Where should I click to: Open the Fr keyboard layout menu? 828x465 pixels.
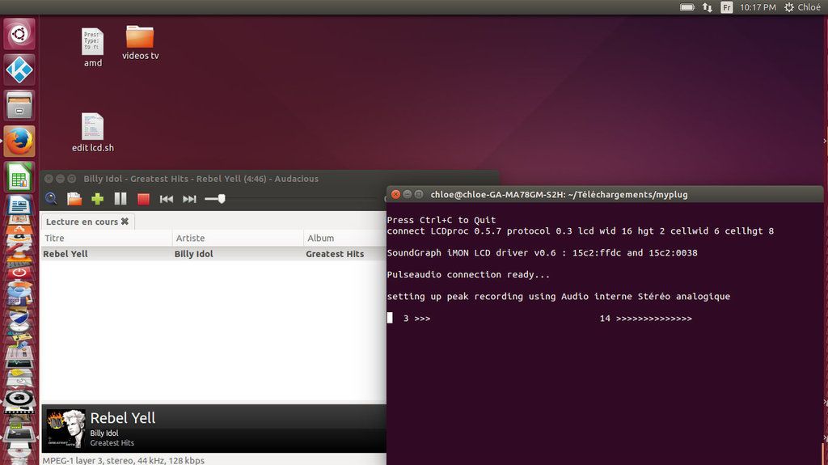click(x=727, y=7)
